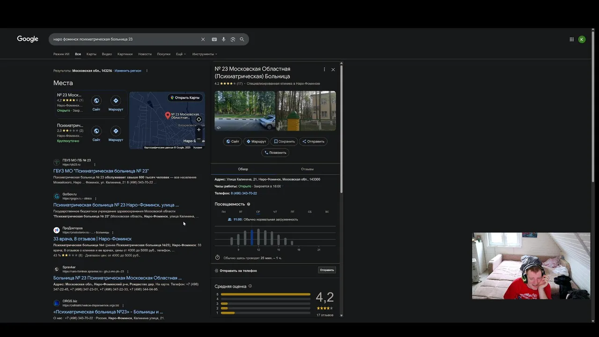Select ПН day in the Посещаемость chart
The height and width of the screenshot is (337, 599).
pos(224,212)
